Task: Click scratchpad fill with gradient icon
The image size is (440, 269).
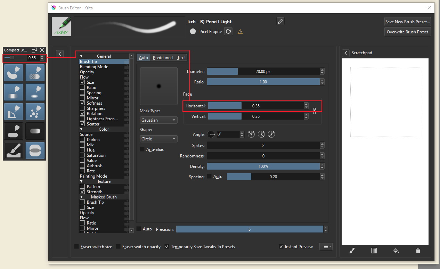Action: (374, 251)
